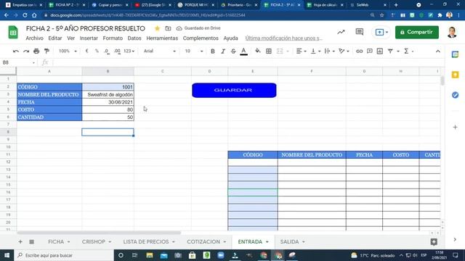Insert a link
465x261 pixels.
[x=359, y=51]
